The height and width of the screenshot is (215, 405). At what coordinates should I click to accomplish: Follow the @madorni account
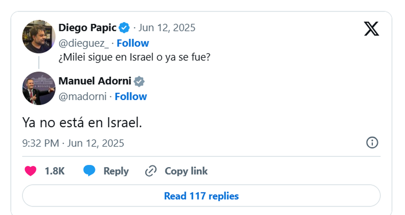pos(131,97)
